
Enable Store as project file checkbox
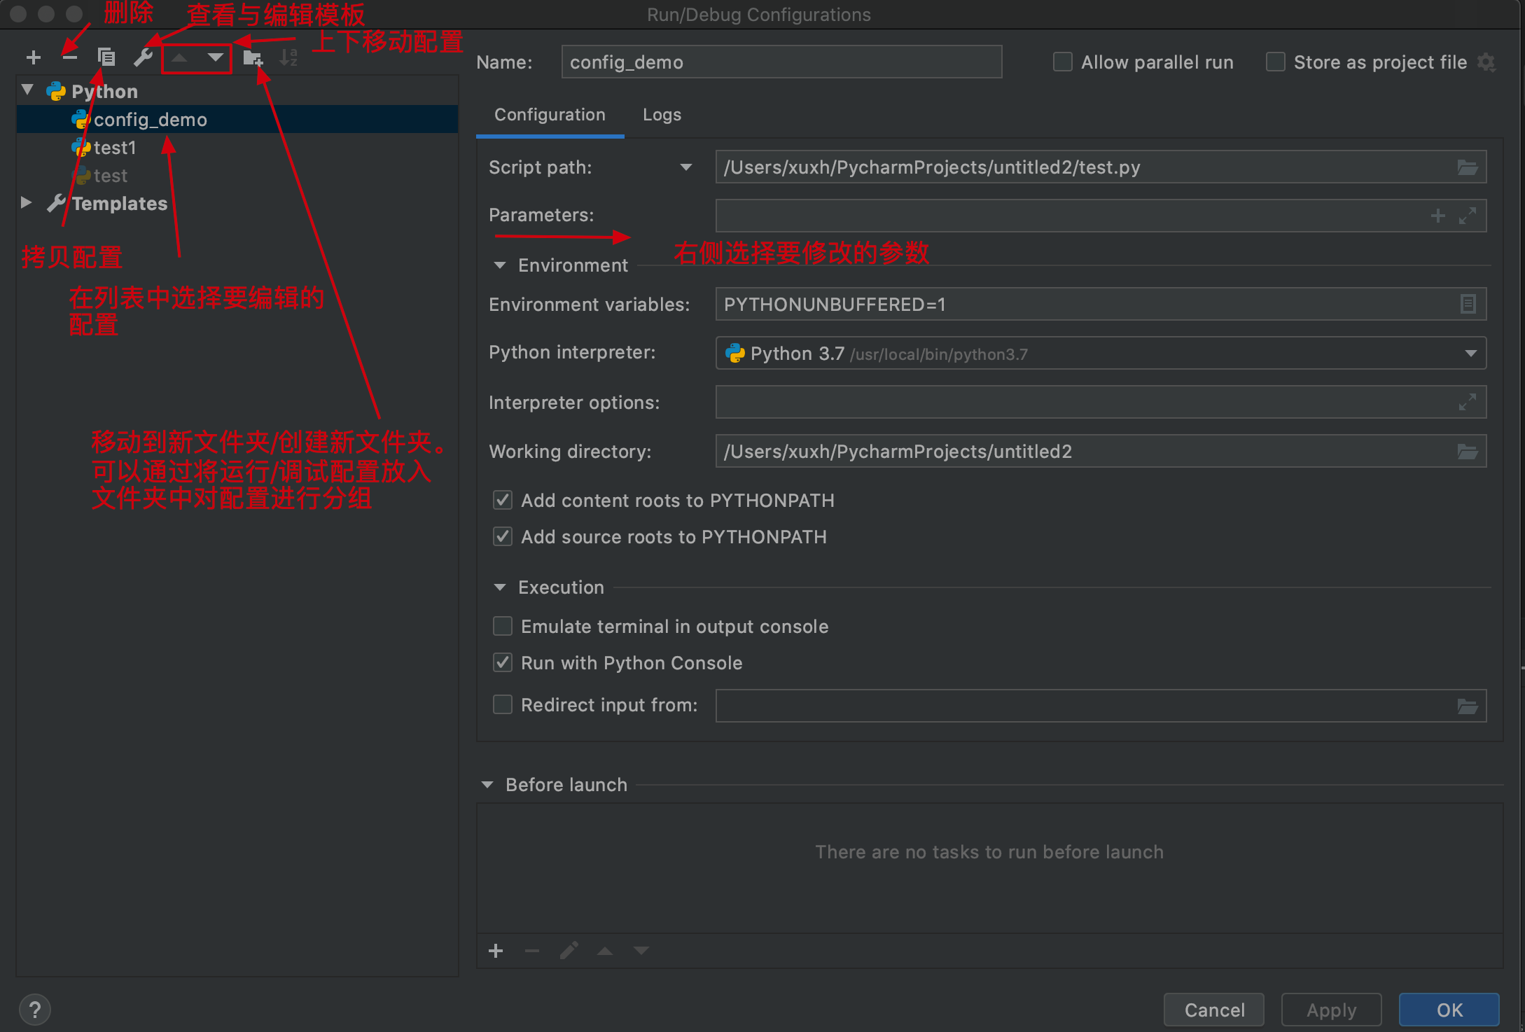click(x=1275, y=62)
